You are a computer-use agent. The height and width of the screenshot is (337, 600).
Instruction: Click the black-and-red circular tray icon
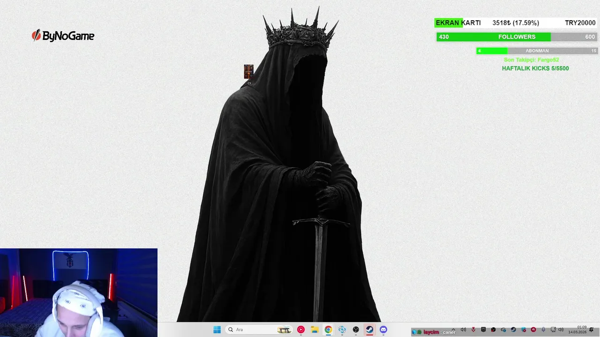click(x=493, y=330)
